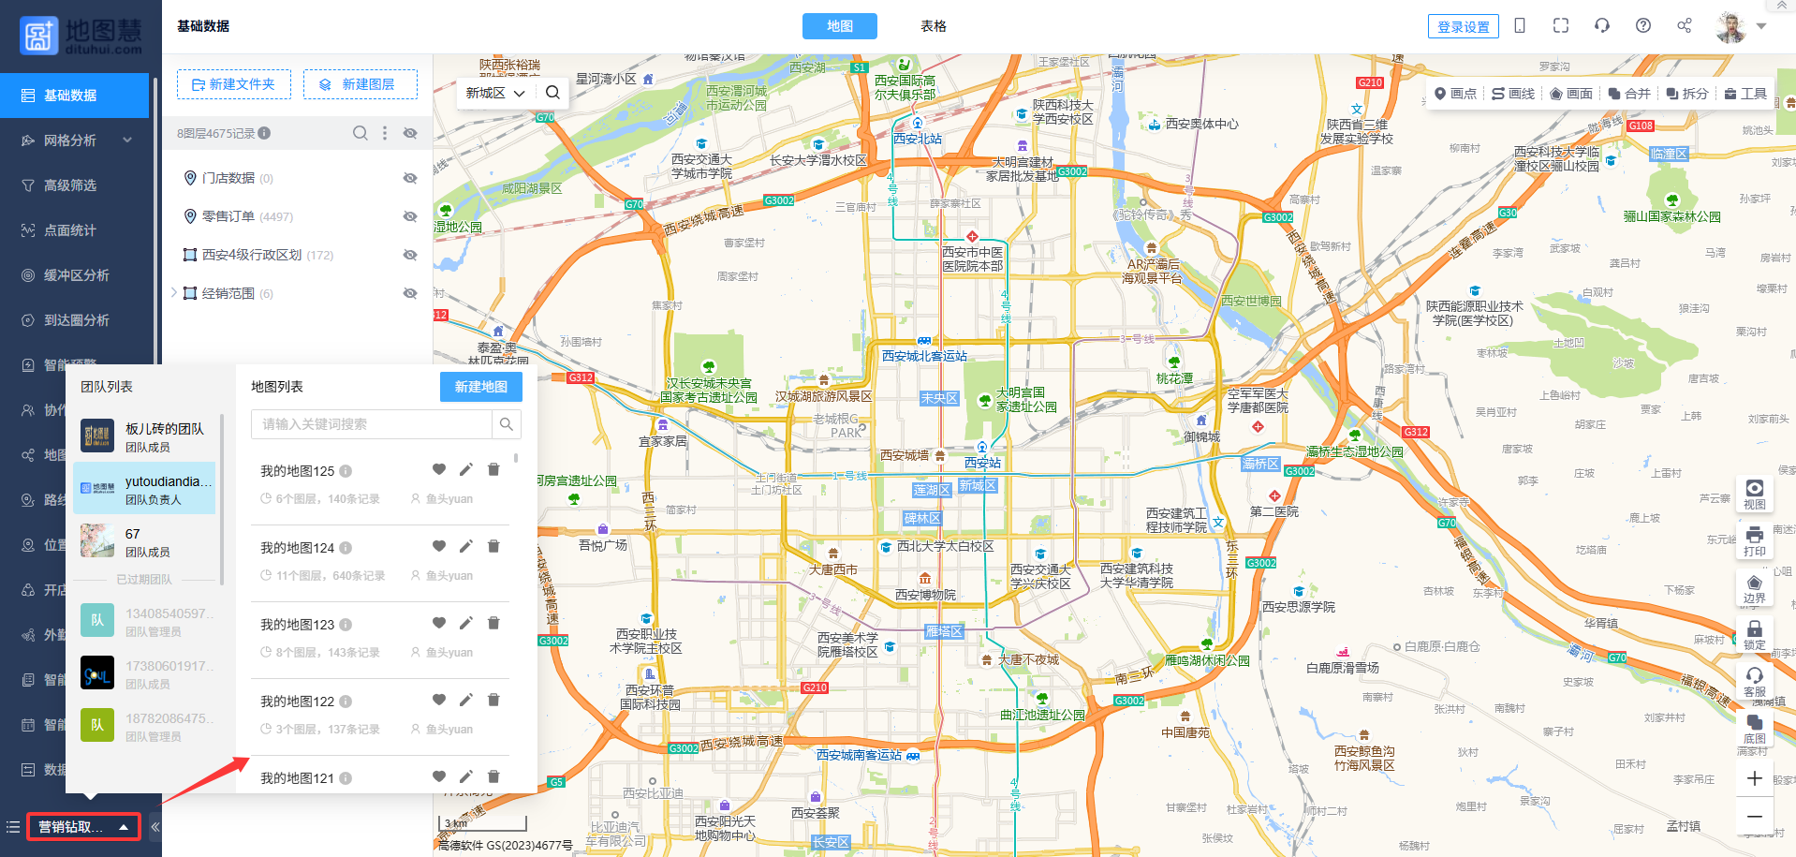Open the 新城区 region dropdown
Image resolution: width=1796 pixels, height=857 pixels.
[495, 93]
